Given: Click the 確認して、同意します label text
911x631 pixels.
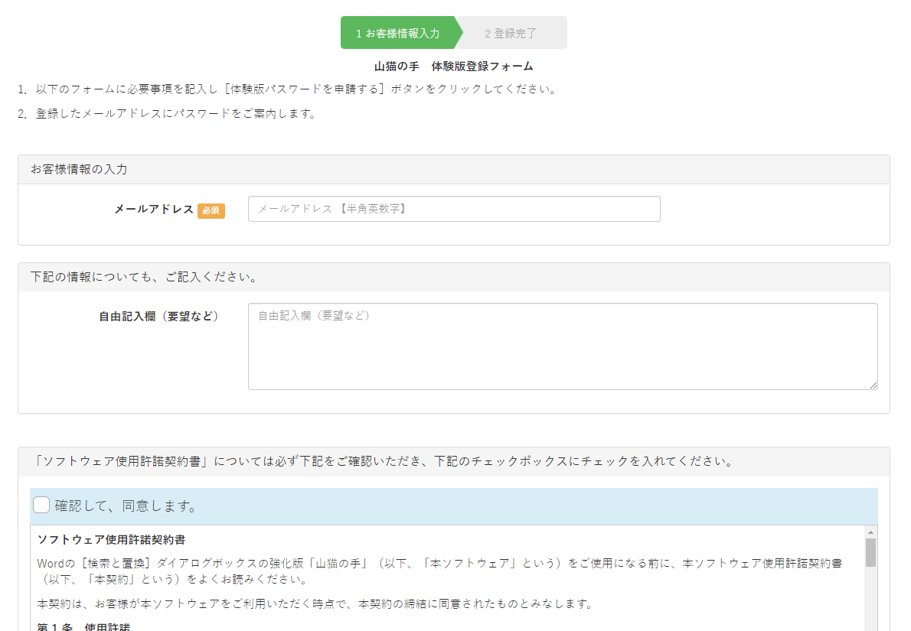Looking at the screenshot, I should [126, 506].
